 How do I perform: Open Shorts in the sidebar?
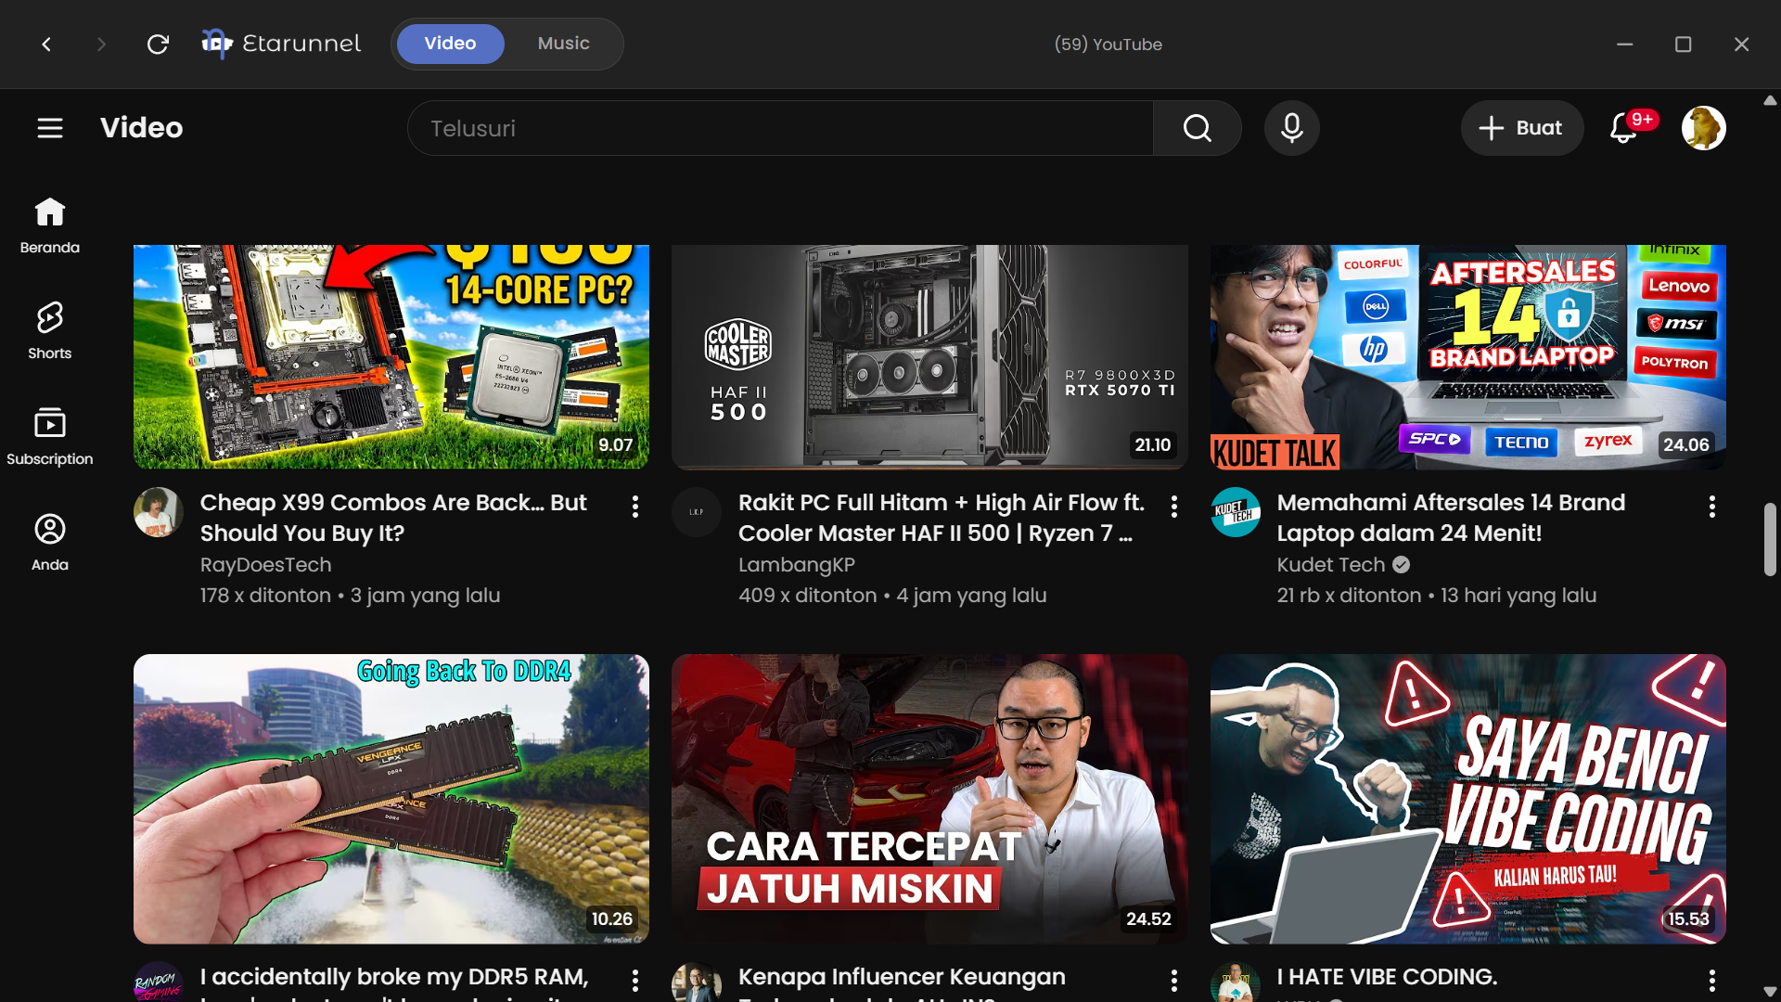pyautogui.click(x=50, y=331)
